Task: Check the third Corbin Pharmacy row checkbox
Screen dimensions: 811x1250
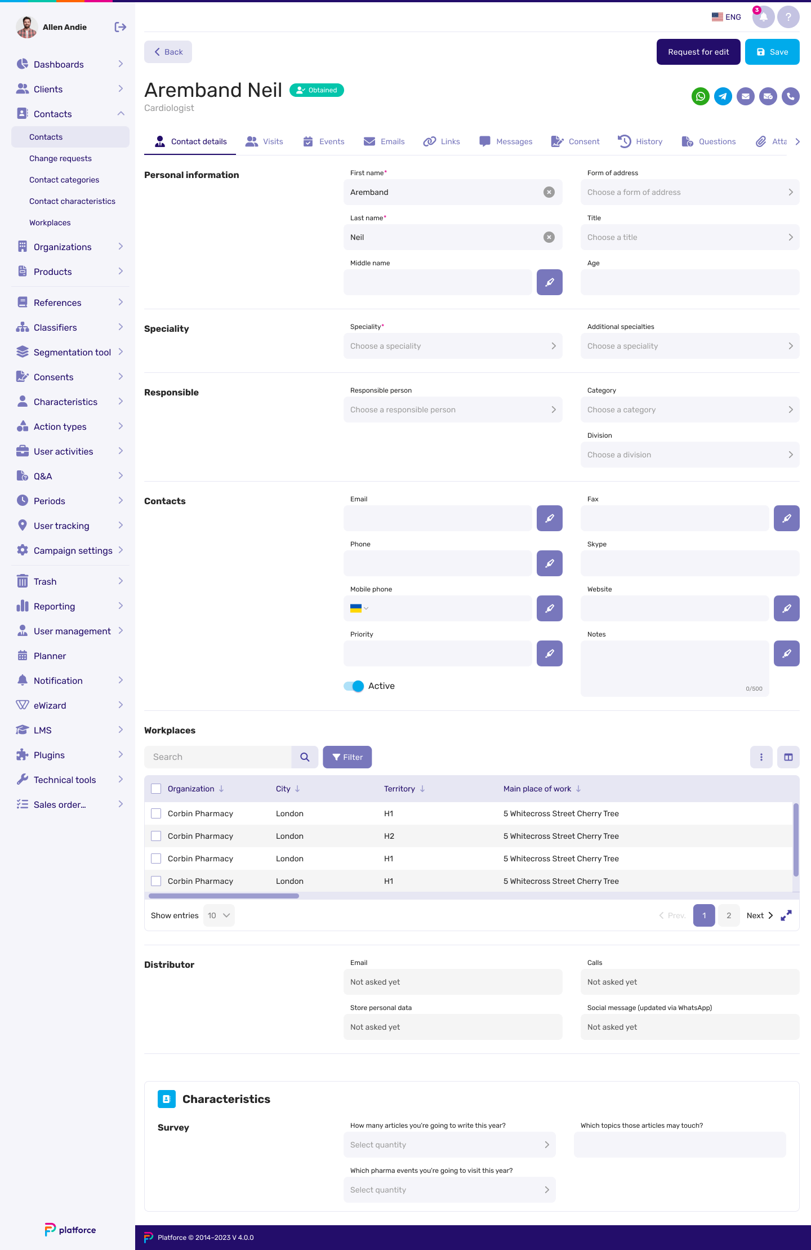Action: [x=156, y=858]
